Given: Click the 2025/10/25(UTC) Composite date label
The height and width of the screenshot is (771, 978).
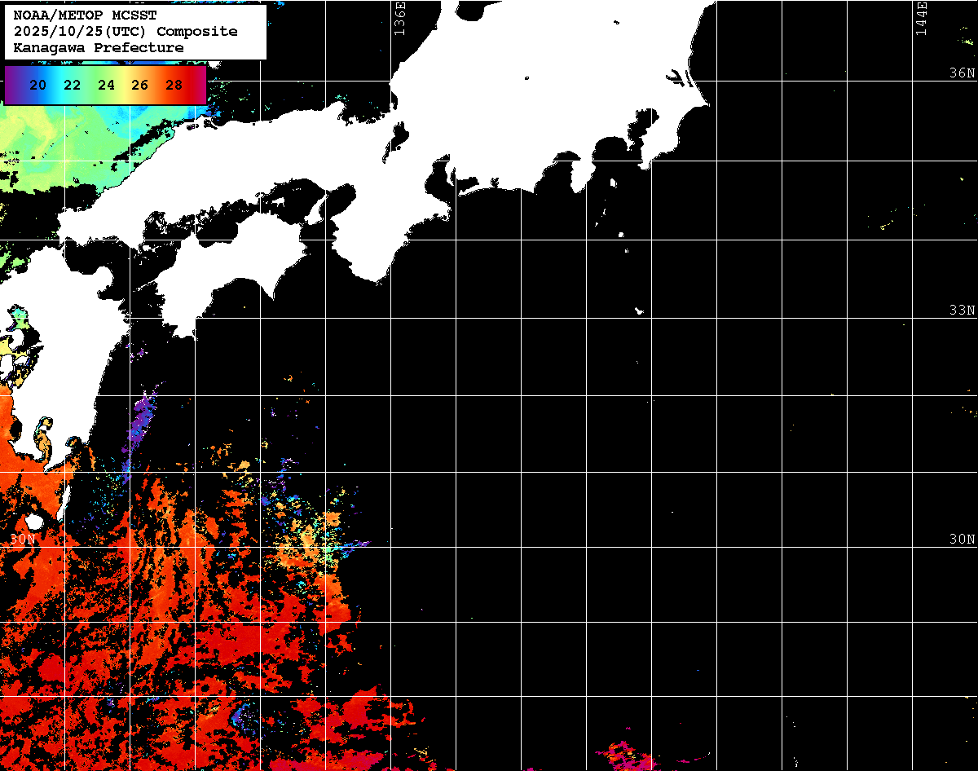Looking at the screenshot, I should point(126,32).
